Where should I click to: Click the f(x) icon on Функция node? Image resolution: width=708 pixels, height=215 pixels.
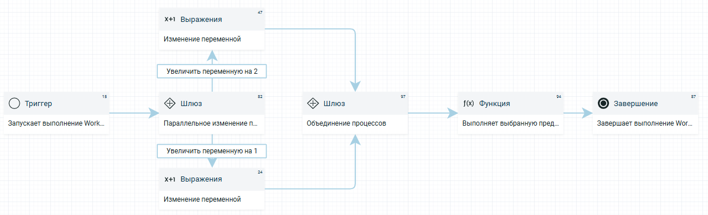(x=468, y=104)
